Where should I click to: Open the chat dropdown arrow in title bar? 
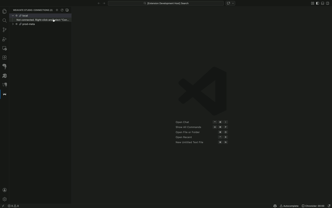click(233, 3)
